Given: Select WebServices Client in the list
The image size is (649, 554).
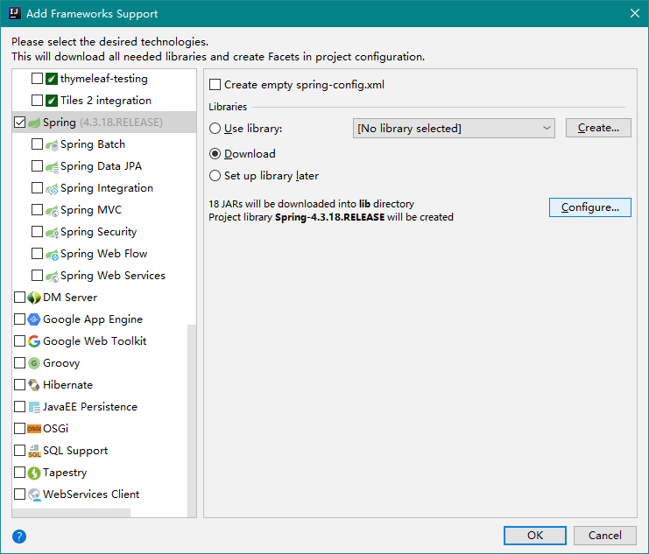Looking at the screenshot, I should click(91, 494).
